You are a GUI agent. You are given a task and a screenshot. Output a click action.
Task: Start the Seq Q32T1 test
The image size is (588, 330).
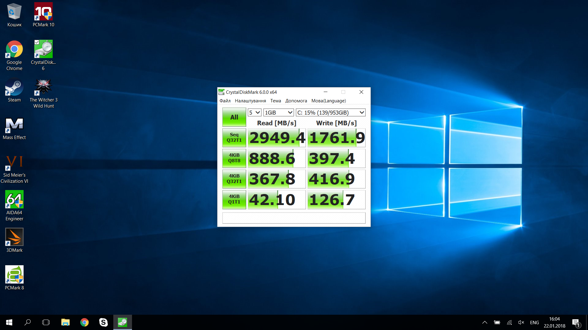tap(234, 137)
